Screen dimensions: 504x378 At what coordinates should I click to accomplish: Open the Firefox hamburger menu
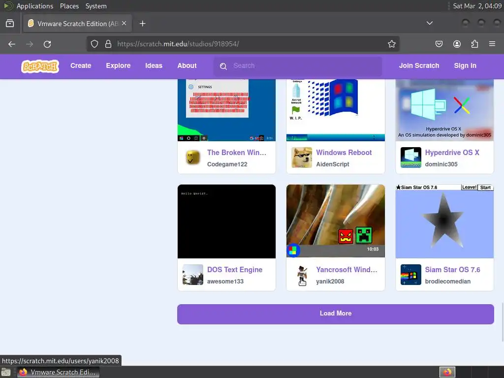pyautogui.click(x=492, y=44)
